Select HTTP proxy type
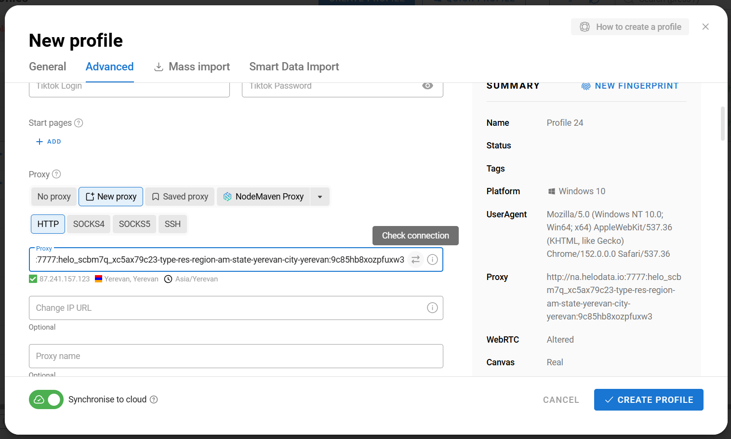 48,224
